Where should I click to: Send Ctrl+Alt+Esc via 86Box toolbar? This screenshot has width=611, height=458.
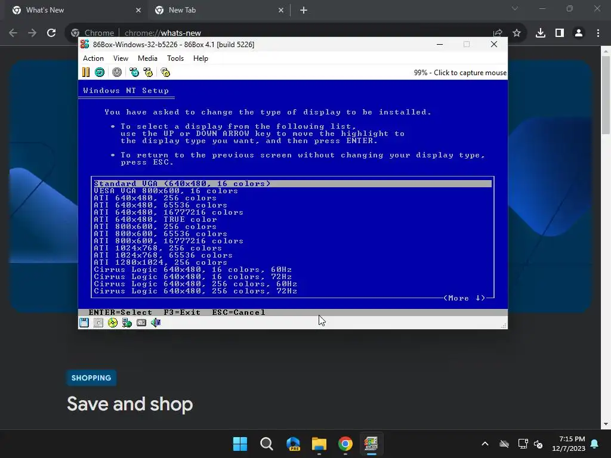pos(148,72)
